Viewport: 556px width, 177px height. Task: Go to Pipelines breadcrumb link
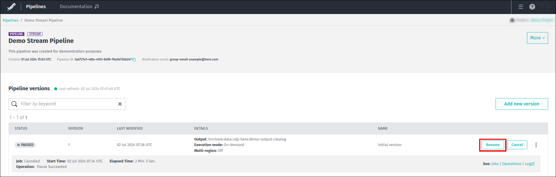11,20
